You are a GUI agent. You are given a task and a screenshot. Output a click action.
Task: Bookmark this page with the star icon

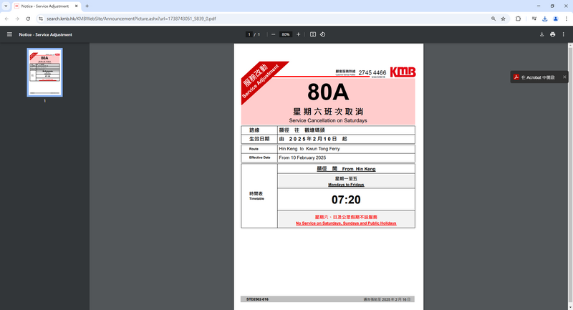pyautogui.click(x=504, y=19)
